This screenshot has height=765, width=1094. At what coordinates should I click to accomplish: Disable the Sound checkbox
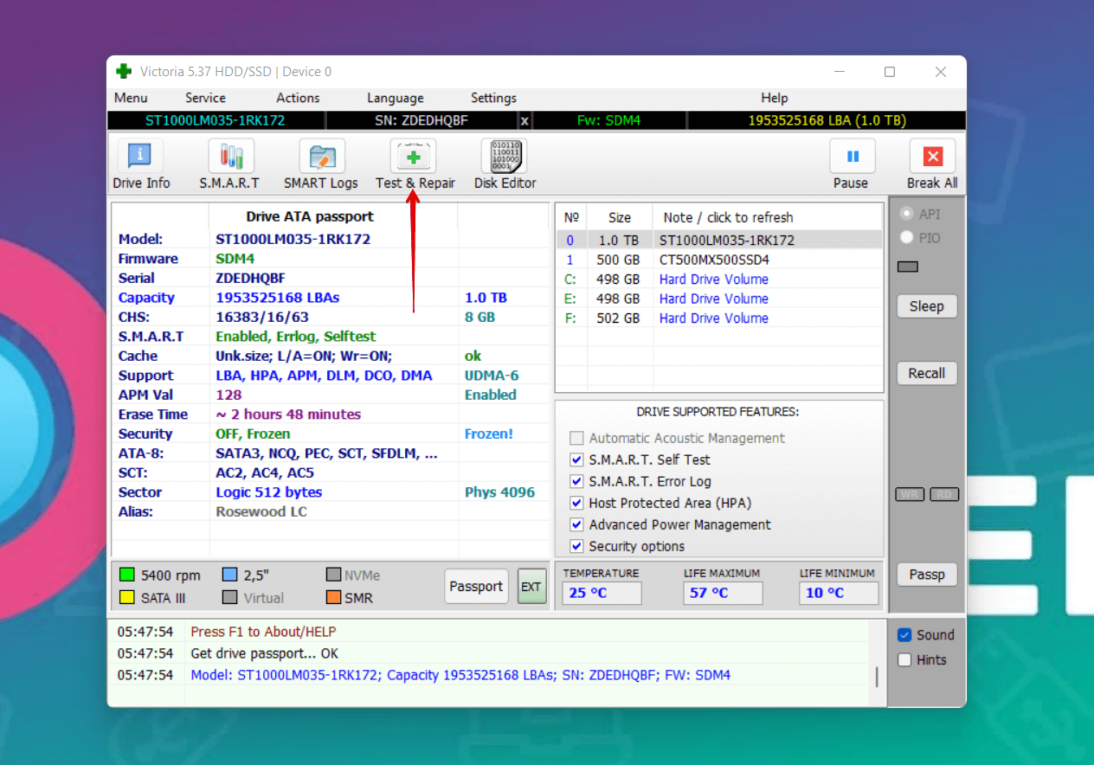pos(904,635)
